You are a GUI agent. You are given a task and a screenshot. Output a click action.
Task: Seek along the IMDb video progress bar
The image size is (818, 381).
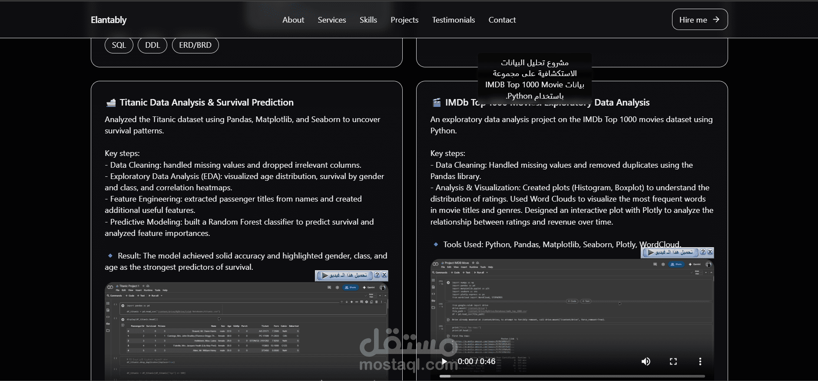tap(572, 376)
